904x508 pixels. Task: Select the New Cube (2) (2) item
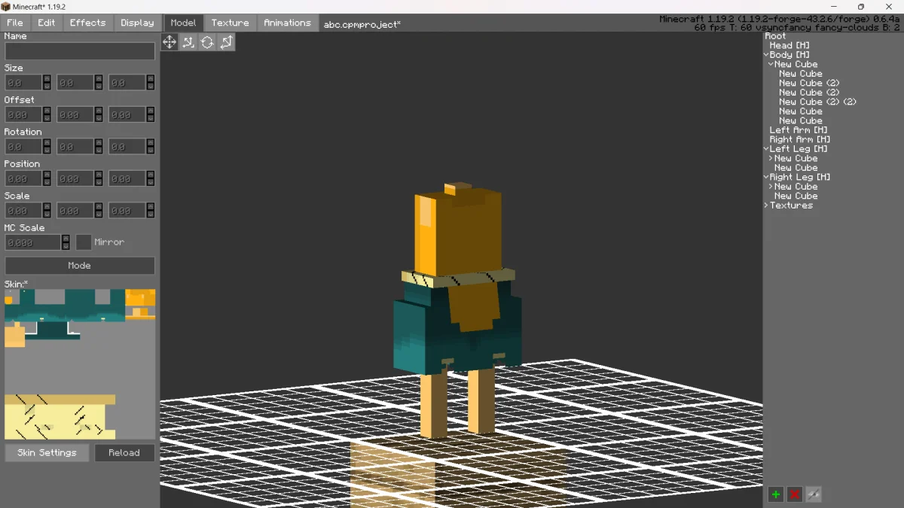coord(817,102)
